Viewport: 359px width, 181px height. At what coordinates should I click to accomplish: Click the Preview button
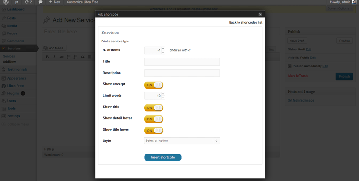point(344,41)
